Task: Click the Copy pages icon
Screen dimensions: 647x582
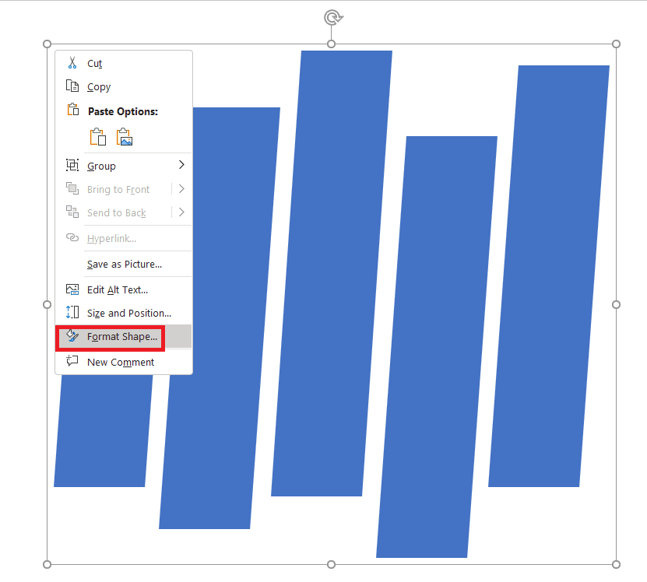Action: tap(72, 86)
